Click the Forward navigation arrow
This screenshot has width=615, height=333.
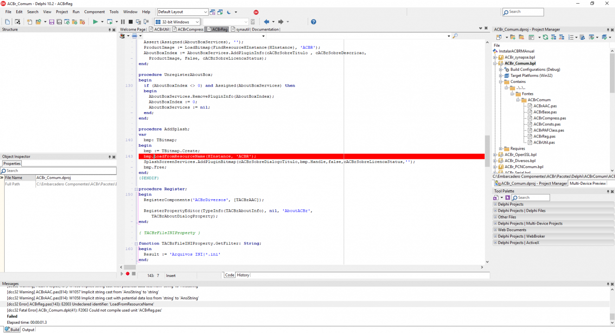click(x=281, y=22)
